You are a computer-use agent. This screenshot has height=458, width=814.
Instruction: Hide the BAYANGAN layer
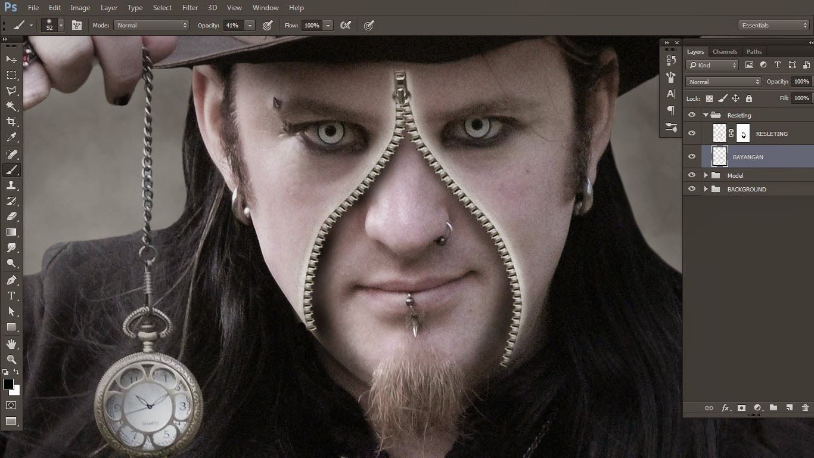tap(692, 157)
